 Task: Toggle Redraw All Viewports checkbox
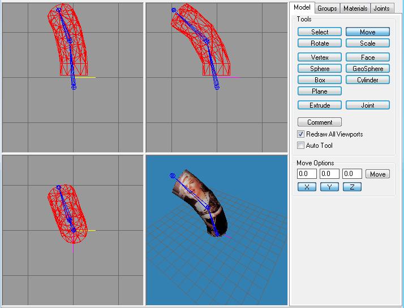click(x=300, y=134)
